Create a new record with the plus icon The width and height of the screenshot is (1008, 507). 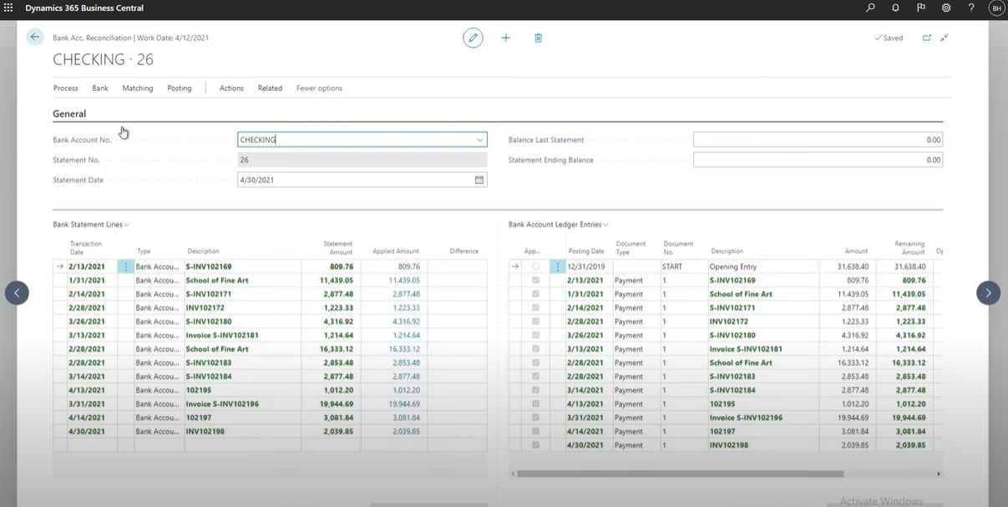pyautogui.click(x=505, y=38)
